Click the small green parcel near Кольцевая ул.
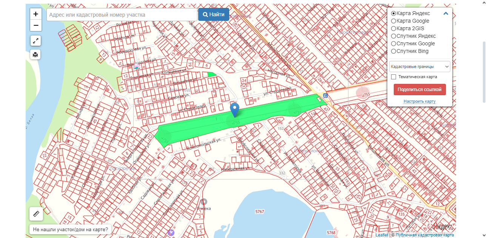 (212, 74)
